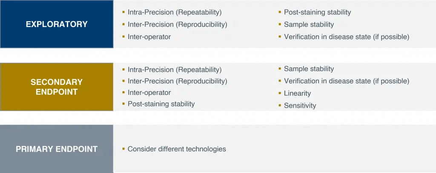Viewport: 436px width, 173px height.
Task: Select Inter-Precision (Reproducibility) under Secondary Endpoint
Action: tap(177, 81)
